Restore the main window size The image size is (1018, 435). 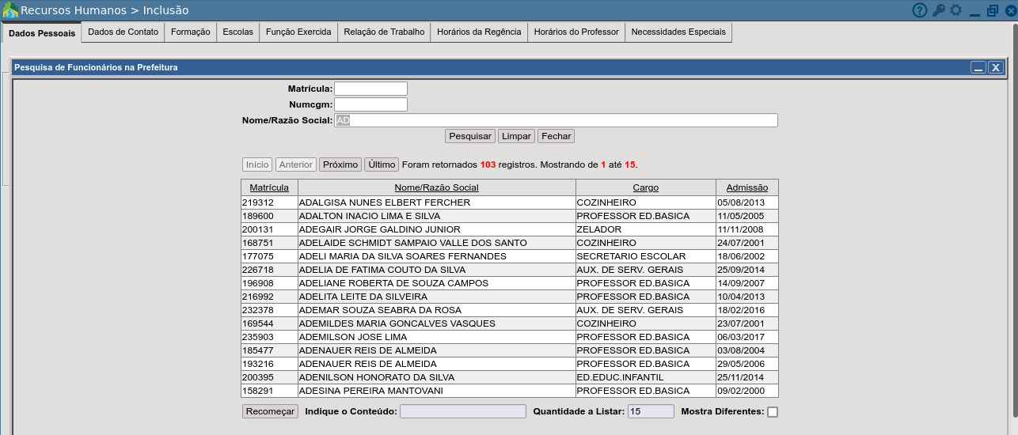tap(993, 10)
